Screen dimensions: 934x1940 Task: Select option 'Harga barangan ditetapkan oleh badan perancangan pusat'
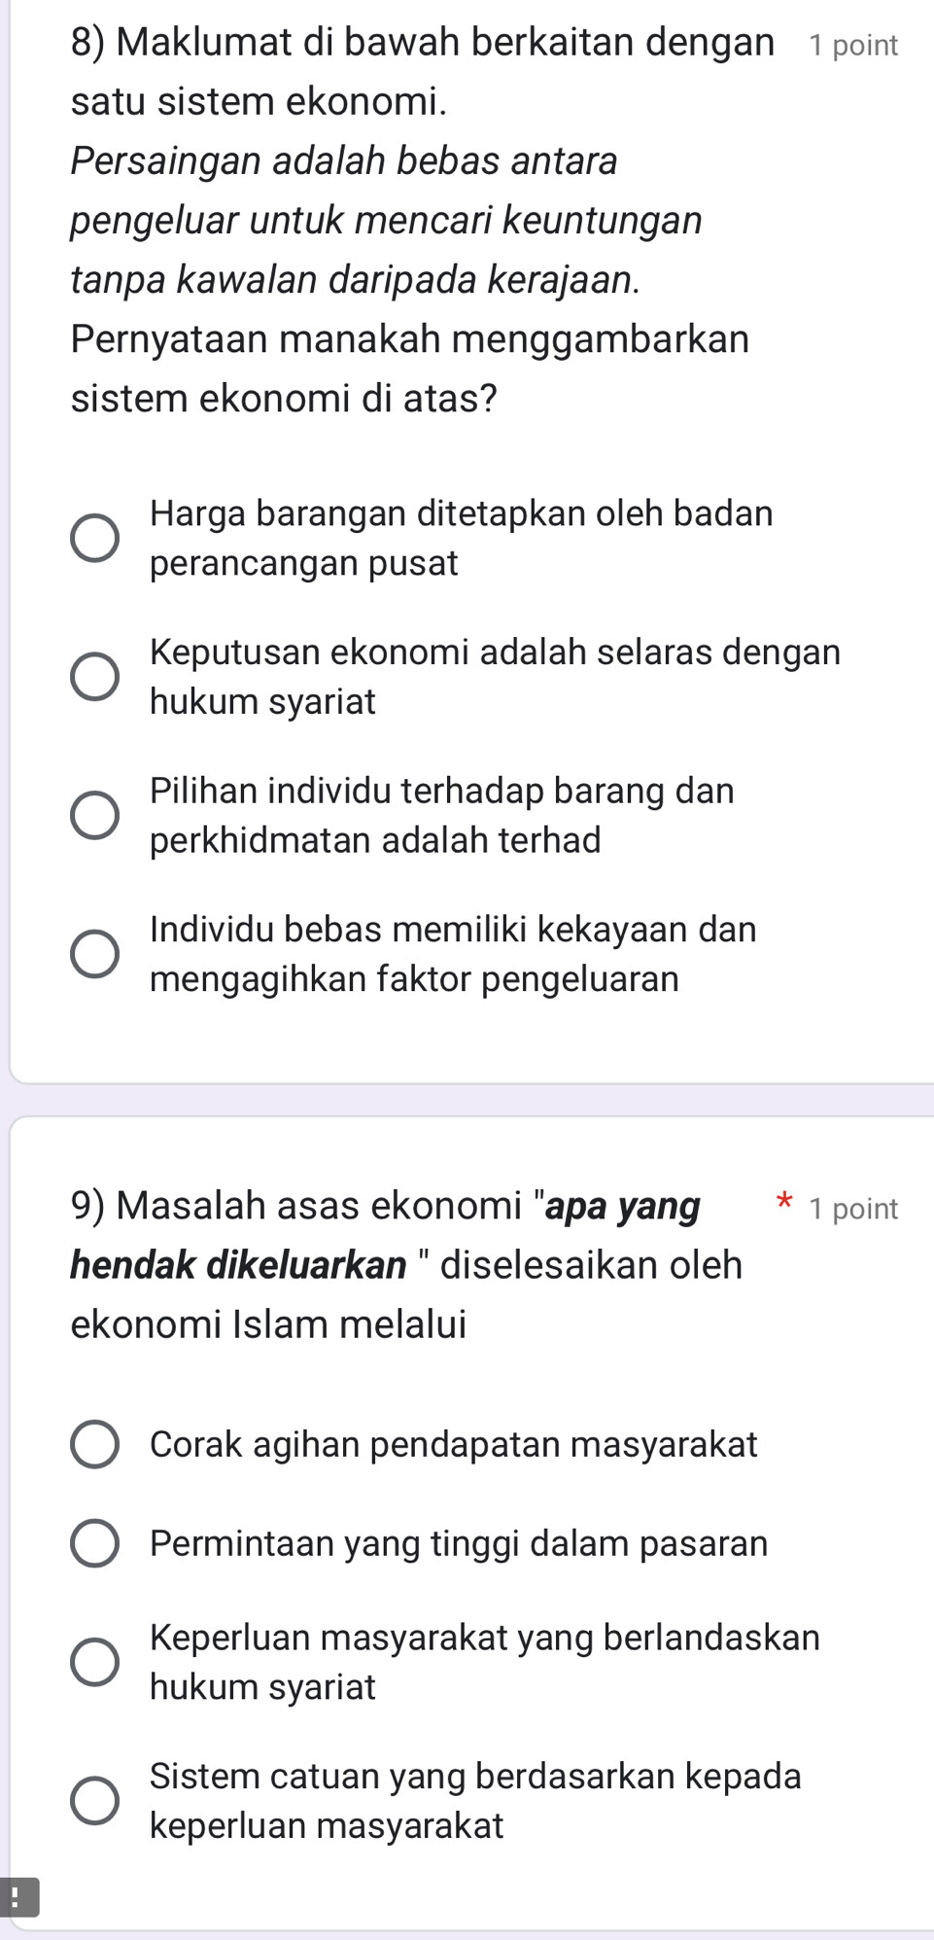93,536
